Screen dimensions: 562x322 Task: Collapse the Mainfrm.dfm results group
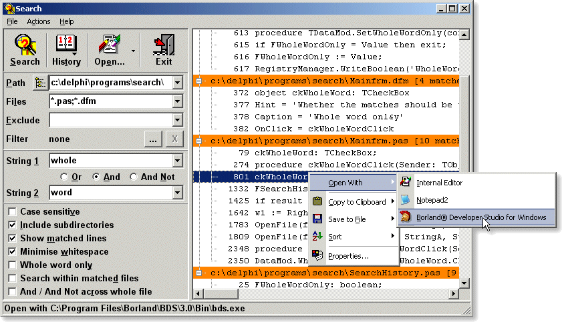pos(198,81)
